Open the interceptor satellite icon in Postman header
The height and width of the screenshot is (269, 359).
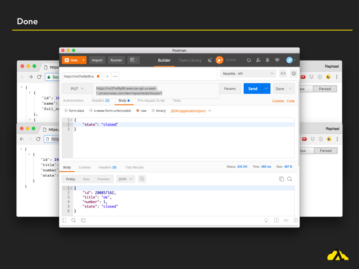coord(210,60)
